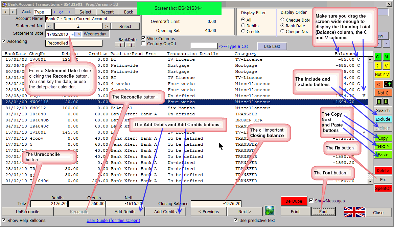Viewport: 394px width, 227px height.
Task: Click the Type a Cat input field
Action: [204, 46]
